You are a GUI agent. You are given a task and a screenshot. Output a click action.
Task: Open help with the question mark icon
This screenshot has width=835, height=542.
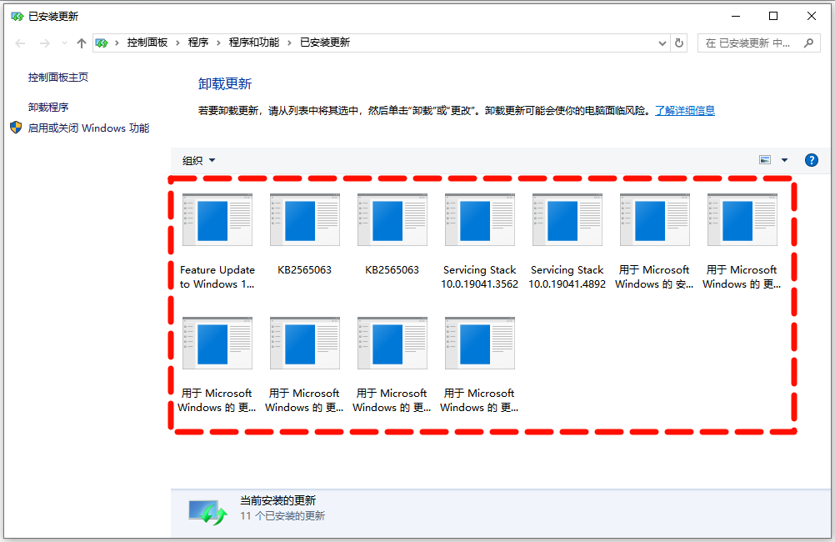811,160
